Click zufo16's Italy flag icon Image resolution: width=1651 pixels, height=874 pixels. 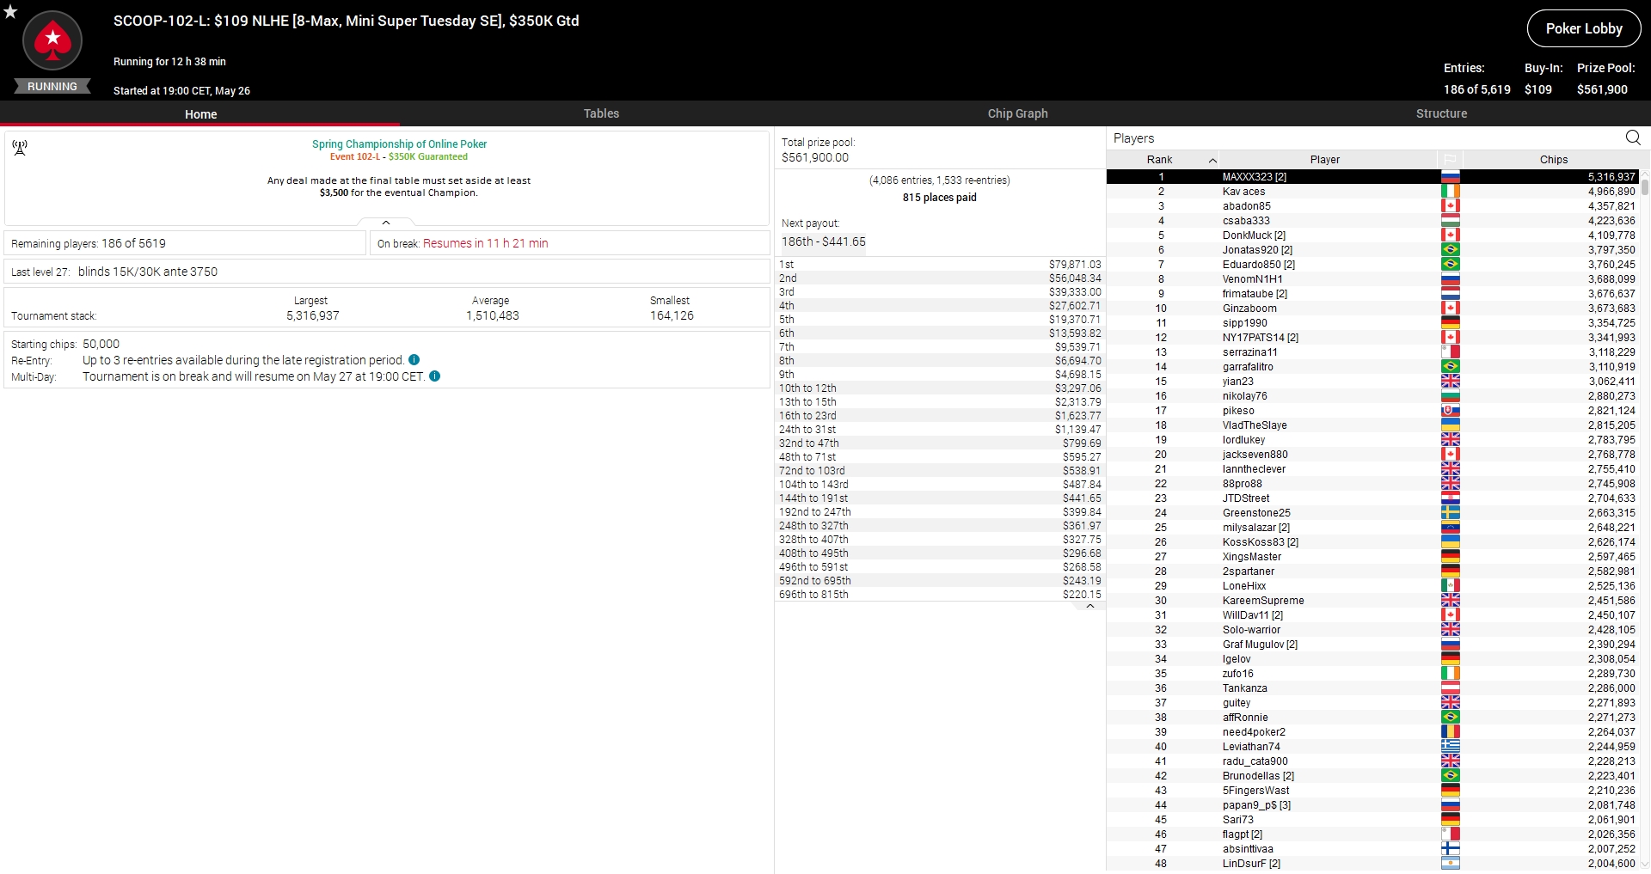coord(1450,674)
